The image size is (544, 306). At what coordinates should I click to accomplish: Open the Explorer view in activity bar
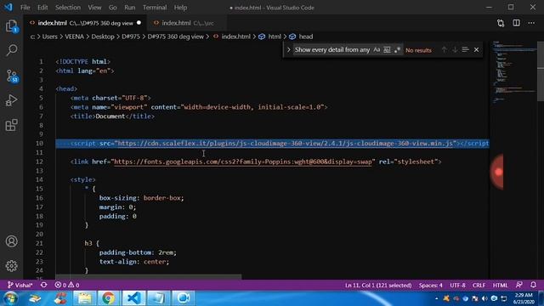tap(11, 26)
